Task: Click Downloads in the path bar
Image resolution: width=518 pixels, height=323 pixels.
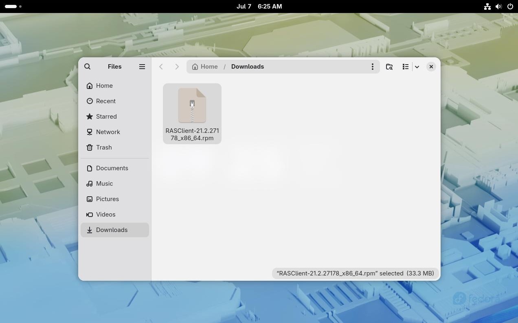Action: (248, 67)
